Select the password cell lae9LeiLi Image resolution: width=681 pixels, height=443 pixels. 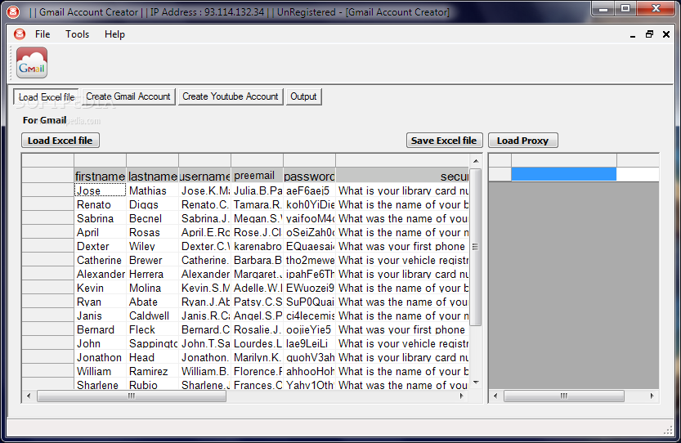[x=309, y=343]
